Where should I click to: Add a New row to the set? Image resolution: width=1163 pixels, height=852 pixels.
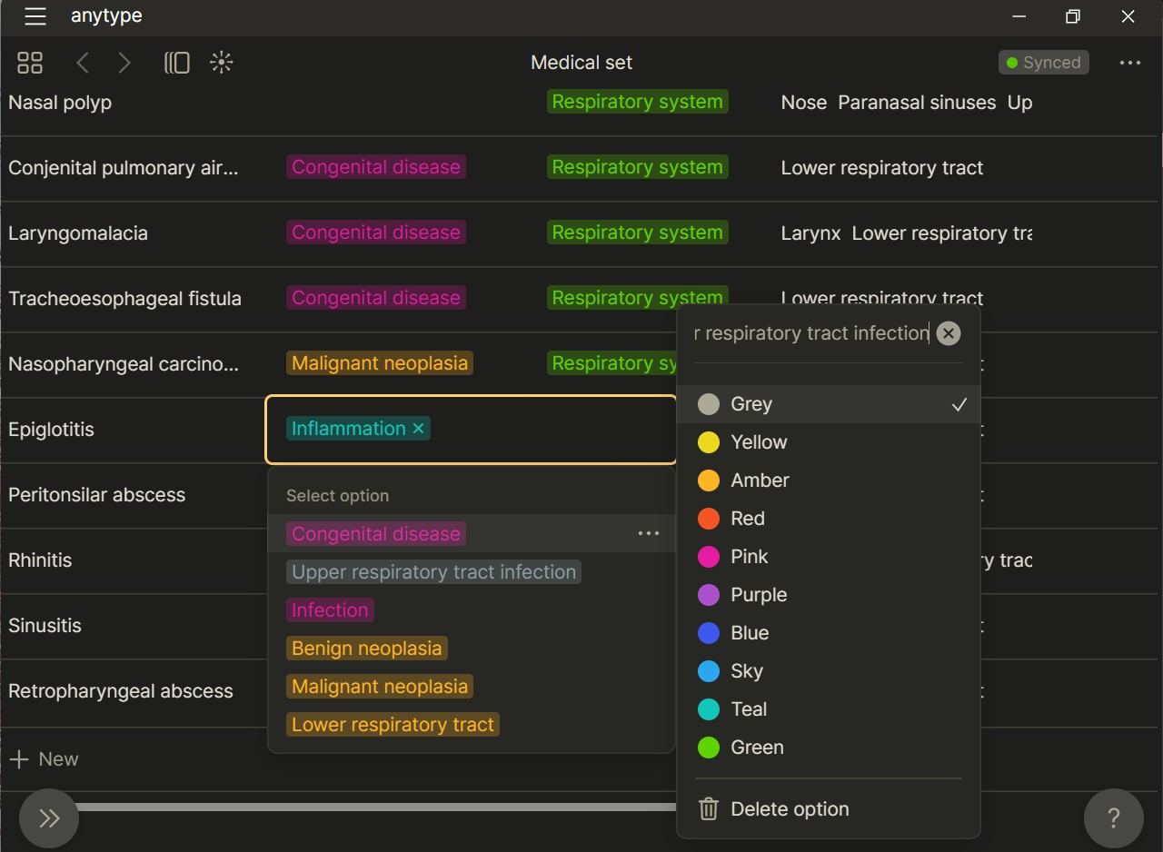(x=44, y=759)
